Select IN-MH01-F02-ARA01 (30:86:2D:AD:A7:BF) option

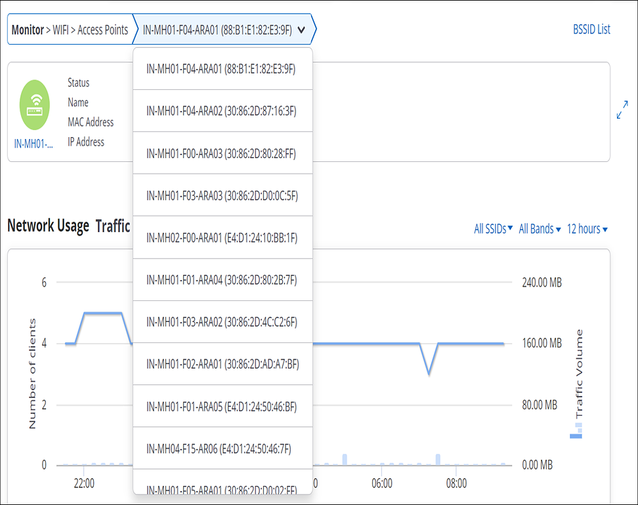[x=223, y=364]
